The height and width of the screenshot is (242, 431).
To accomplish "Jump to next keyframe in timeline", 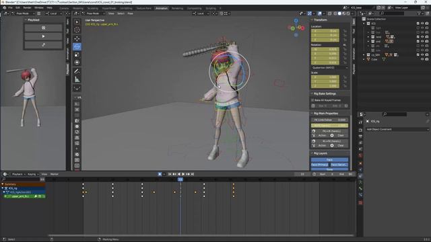I will (188, 174).
